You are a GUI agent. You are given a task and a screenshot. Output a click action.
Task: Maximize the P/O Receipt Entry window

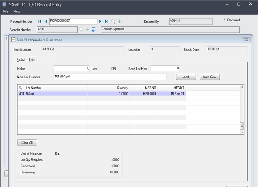coord(239,4)
